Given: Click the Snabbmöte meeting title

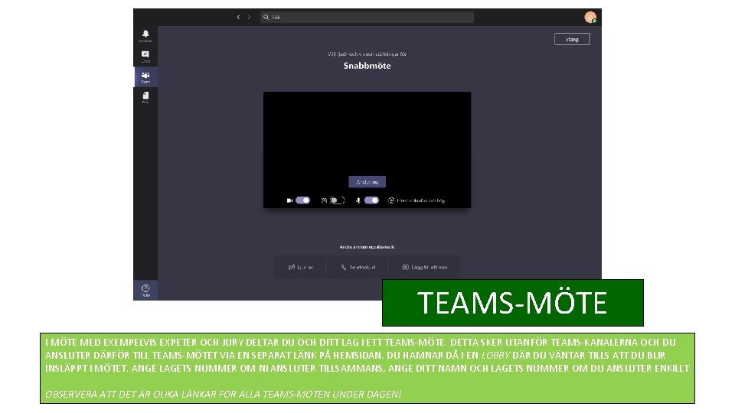Looking at the screenshot, I should coord(367,66).
